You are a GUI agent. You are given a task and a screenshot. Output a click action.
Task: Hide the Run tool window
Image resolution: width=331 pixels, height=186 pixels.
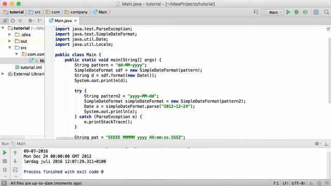pos(326,144)
